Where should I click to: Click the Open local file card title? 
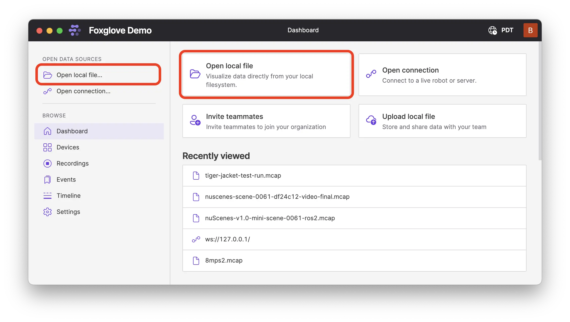point(229,66)
